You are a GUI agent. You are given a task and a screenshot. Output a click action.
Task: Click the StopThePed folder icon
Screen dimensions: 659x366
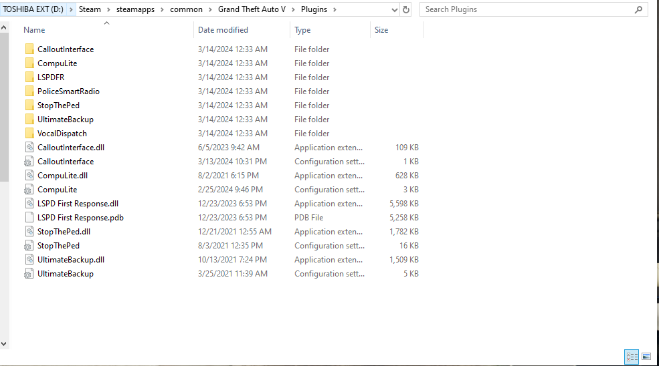pos(29,106)
